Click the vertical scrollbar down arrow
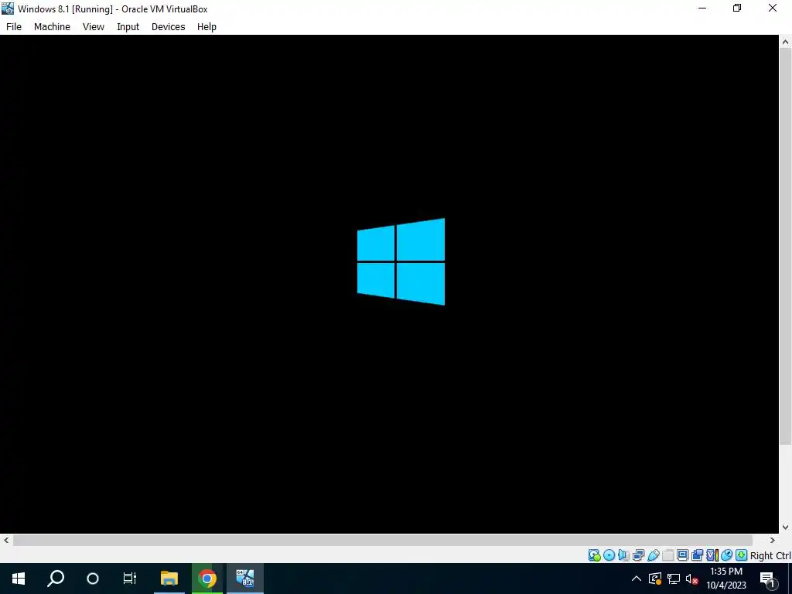This screenshot has height=594, width=792. pos(785,527)
